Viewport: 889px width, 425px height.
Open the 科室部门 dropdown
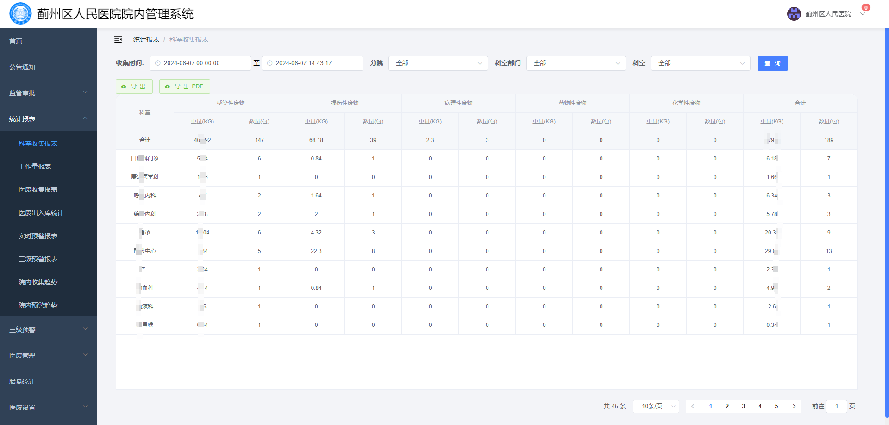click(x=576, y=63)
